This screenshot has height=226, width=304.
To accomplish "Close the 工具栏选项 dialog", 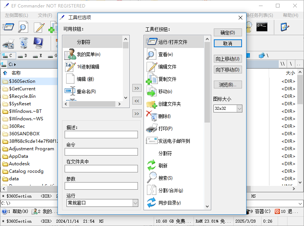I will point(240,18).
